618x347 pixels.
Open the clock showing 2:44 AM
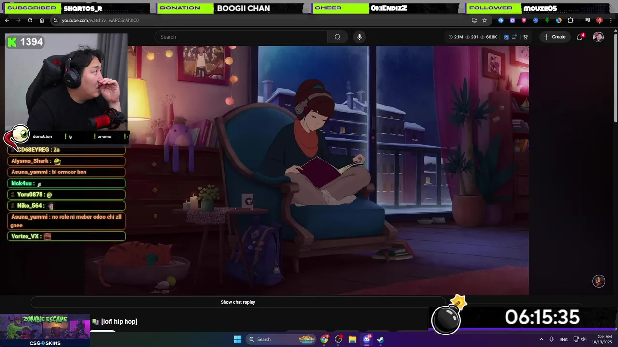tap(604, 339)
